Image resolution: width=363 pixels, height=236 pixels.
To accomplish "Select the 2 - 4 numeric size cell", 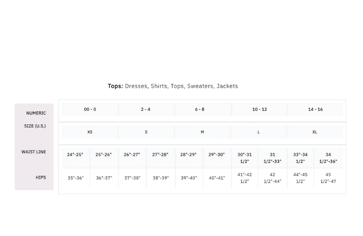I will pos(146,110).
